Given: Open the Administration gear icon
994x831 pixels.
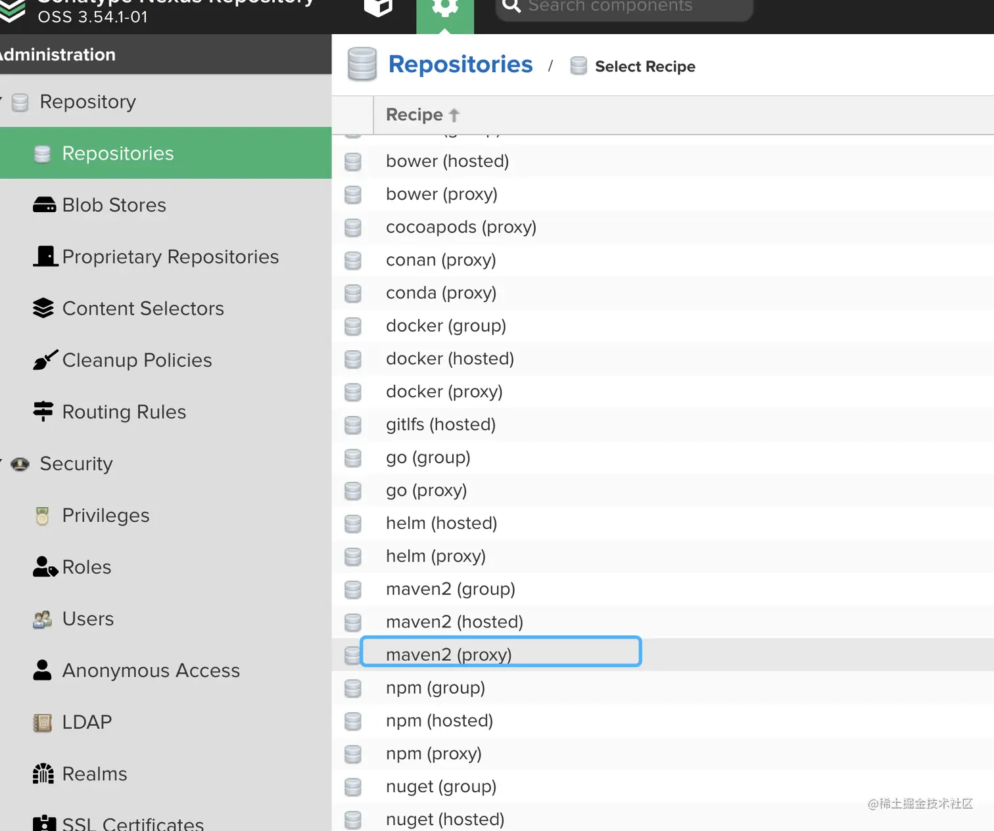Looking at the screenshot, I should 445,8.
